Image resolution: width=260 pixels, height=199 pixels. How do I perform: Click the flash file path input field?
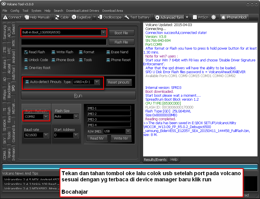coord(64,42)
